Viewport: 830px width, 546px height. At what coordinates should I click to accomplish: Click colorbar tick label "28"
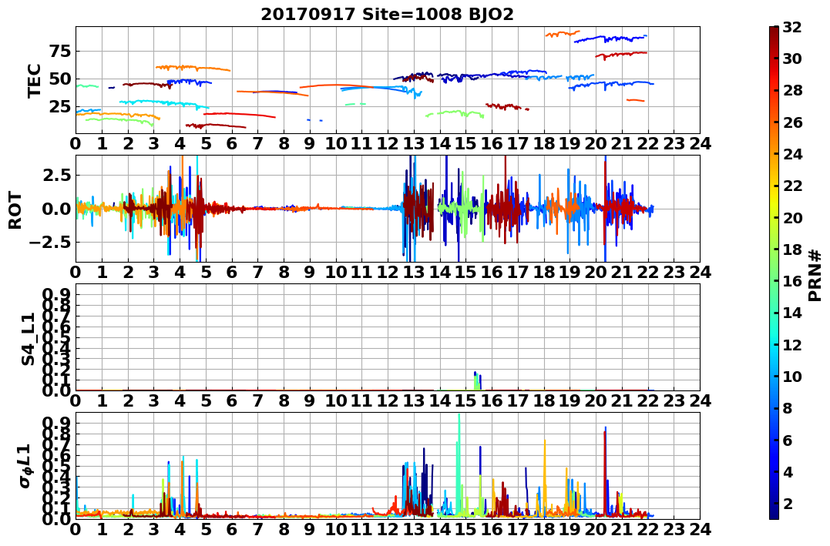(792, 90)
